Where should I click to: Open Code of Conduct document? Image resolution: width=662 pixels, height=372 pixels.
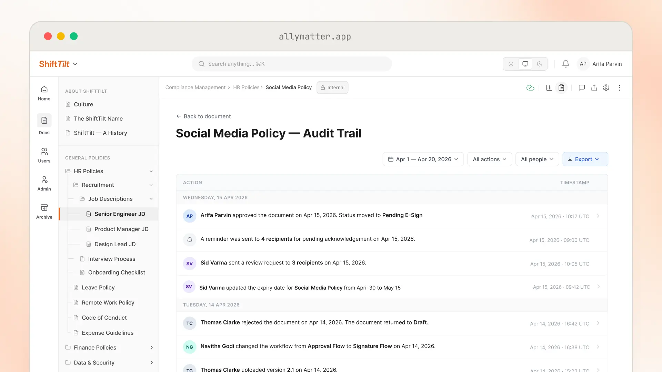point(104,318)
